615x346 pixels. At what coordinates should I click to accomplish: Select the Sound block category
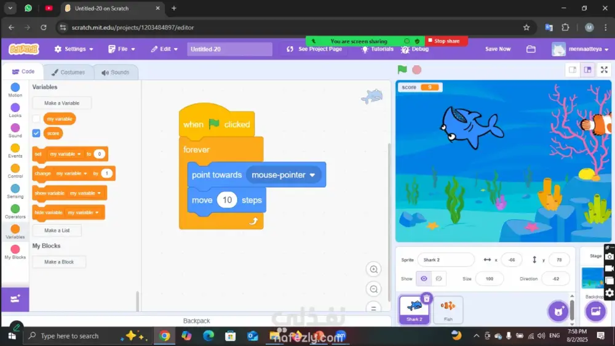point(15,131)
